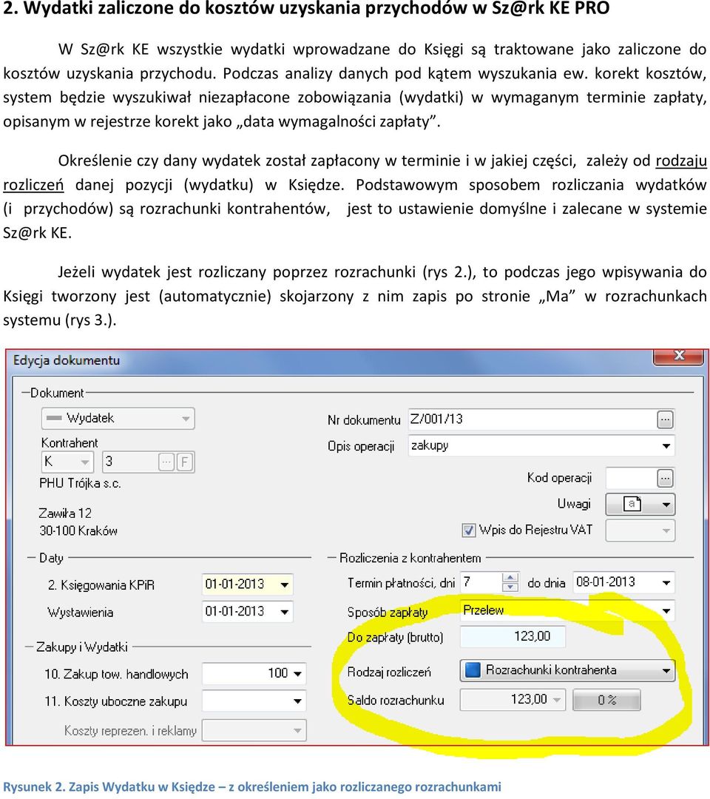
Task: Click the F button beside the Kontrahent field
Action: click(x=185, y=462)
